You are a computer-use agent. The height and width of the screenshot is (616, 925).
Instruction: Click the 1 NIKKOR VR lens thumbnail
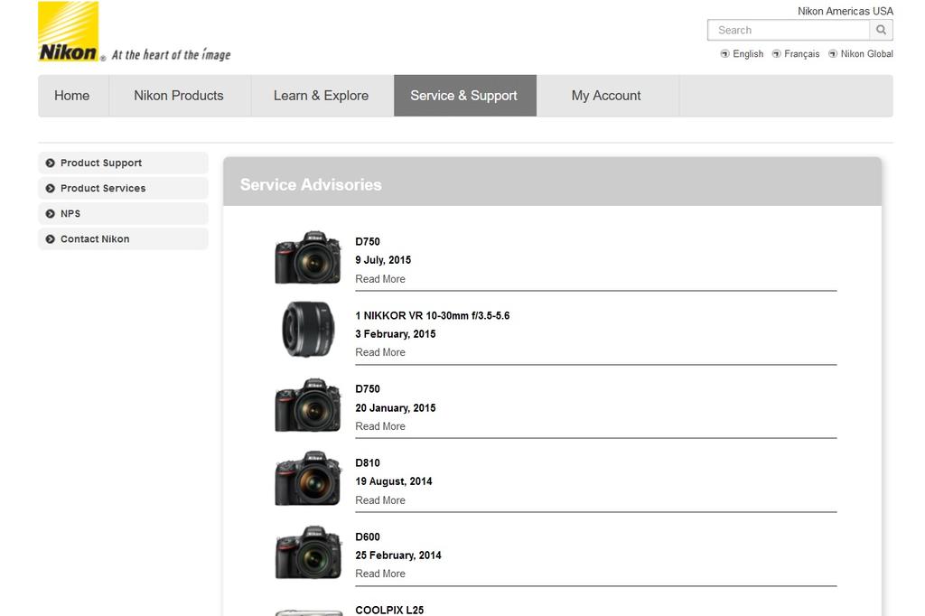(x=308, y=330)
